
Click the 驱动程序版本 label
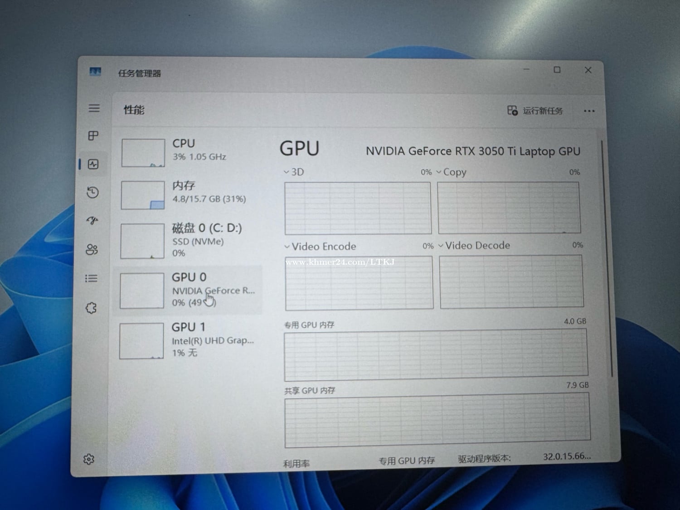click(484, 459)
